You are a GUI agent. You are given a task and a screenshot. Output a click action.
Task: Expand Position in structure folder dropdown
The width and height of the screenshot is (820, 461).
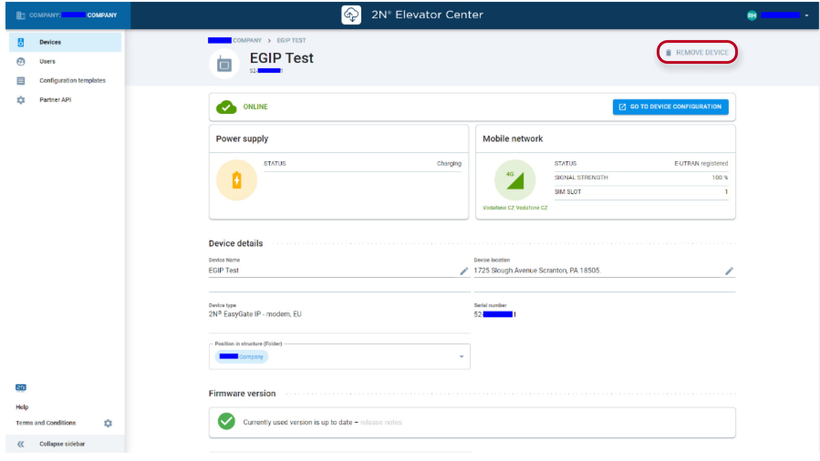pyautogui.click(x=462, y=357)
